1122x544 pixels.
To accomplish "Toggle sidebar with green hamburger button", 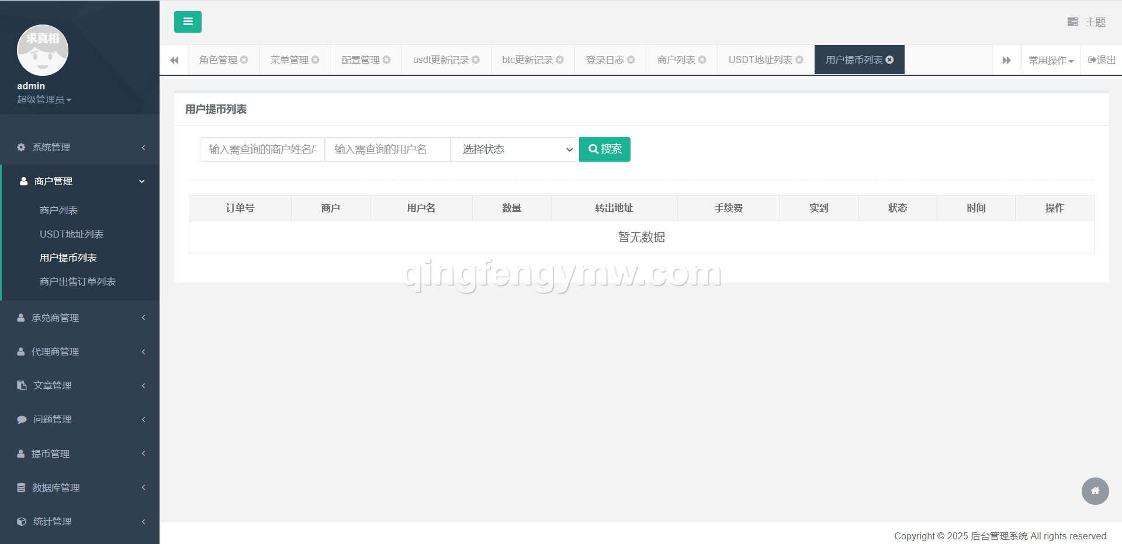I will point(188,22).
